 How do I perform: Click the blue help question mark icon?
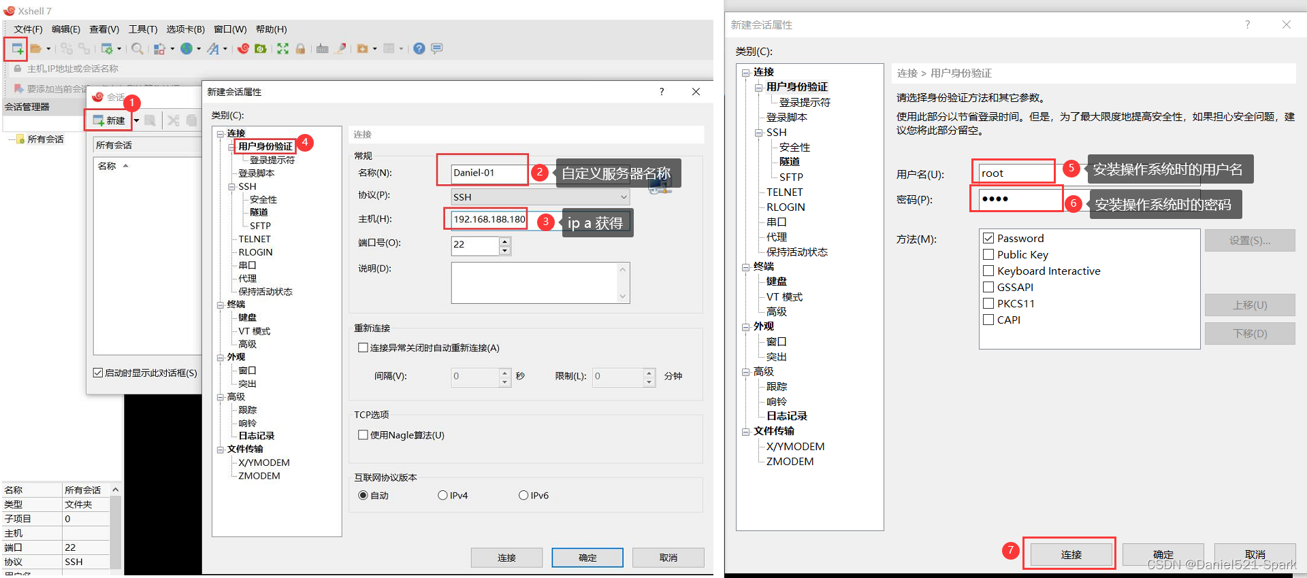(419, 48)
